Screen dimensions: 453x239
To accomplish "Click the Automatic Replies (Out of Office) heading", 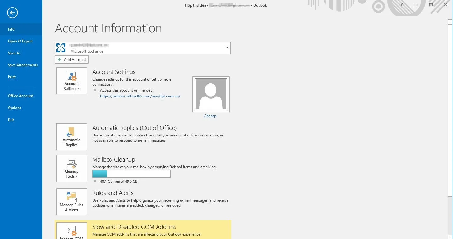I will click(x=135, y=128).
